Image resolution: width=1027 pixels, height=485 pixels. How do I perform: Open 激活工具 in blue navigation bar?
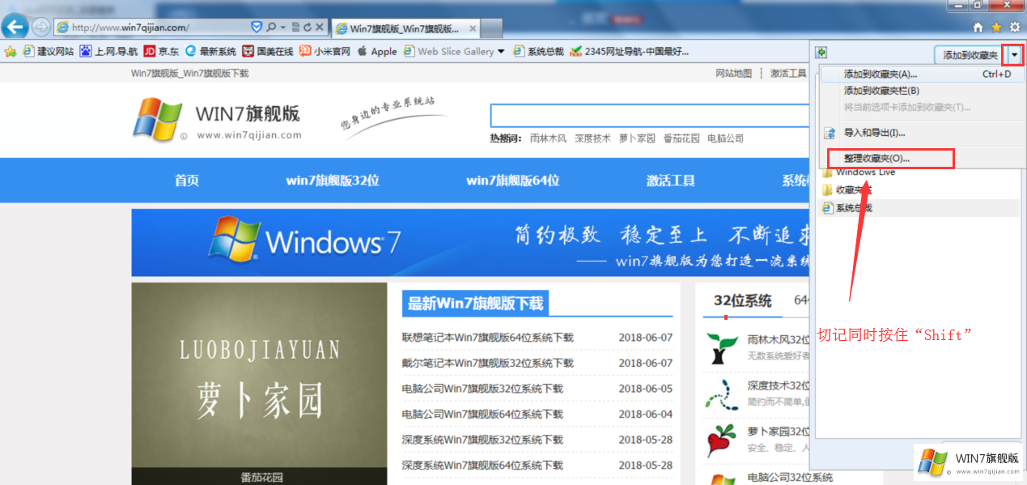(671, 181)
